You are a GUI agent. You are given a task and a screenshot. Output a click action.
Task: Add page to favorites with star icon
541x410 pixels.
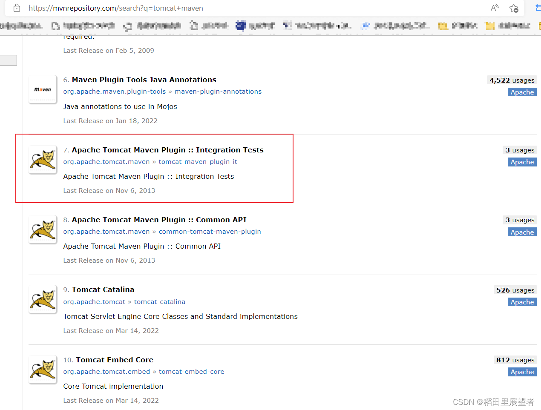coord(514,8)
